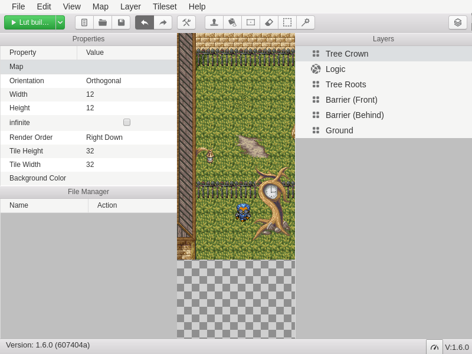
Task: Click the save floppy disk icon
Action: pos(121,22)
